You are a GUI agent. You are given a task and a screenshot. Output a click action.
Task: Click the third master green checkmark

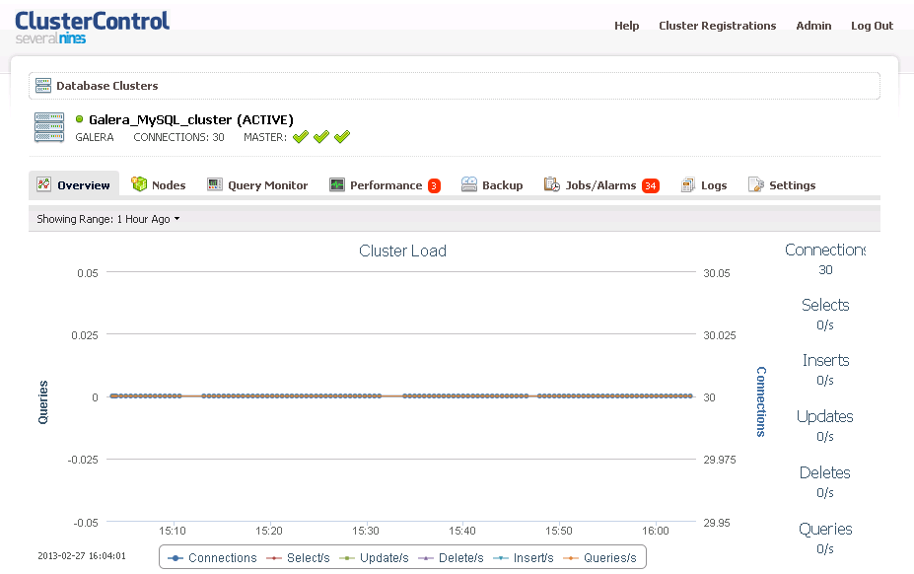tap(342, 137)
